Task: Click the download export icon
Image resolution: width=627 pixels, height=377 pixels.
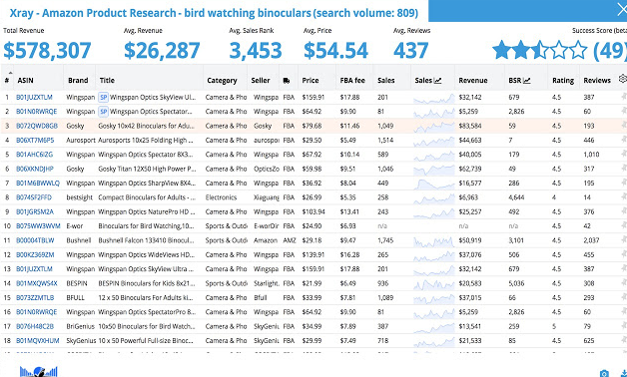Action: (x=624, y=374)
